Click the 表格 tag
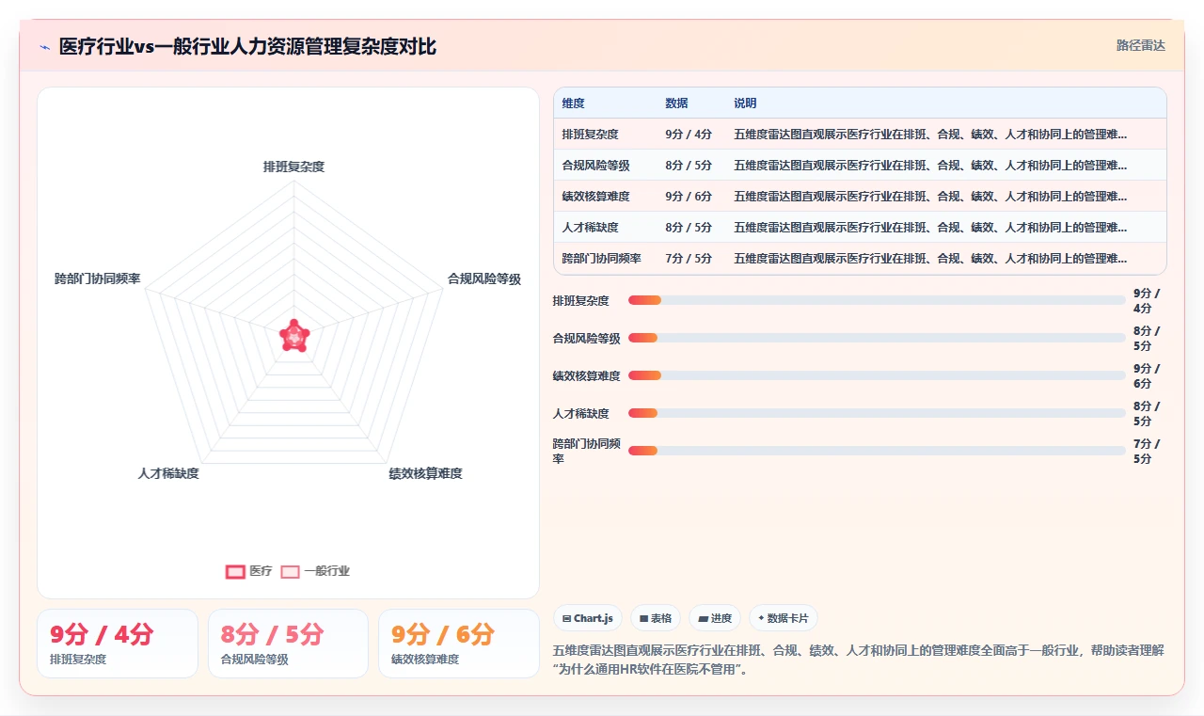Viewport: 1204px width, 716px height. [656, 618]
